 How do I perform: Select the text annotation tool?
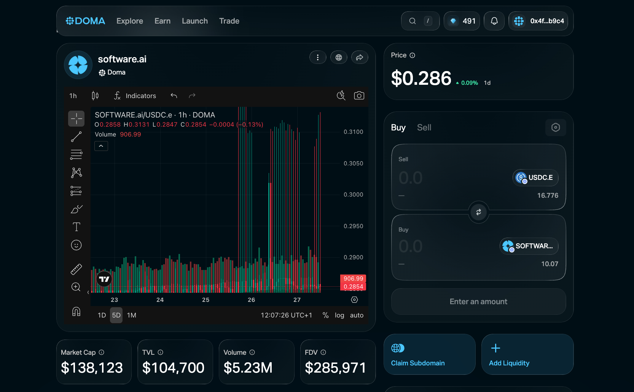[76, 227]
